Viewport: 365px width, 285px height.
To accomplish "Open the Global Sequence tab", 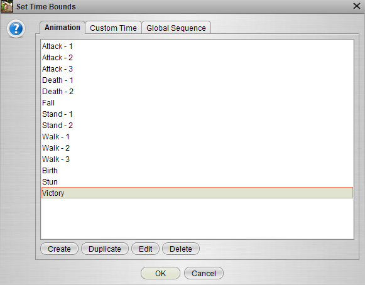I will tap(176, 28).
